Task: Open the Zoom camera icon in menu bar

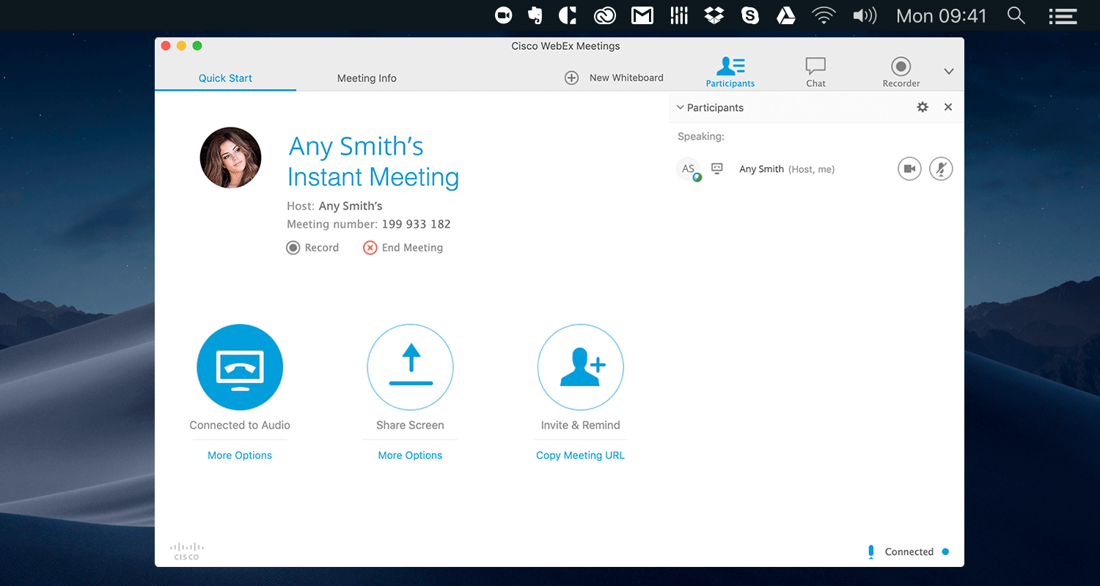Action: tap(503, 15)
